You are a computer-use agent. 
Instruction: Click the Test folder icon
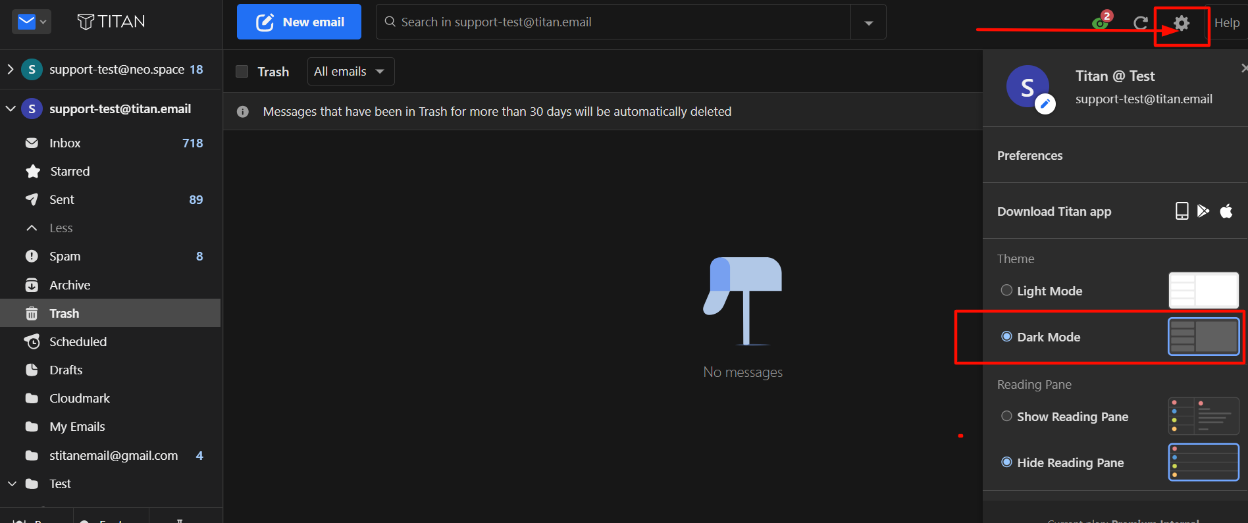[32, 484]
